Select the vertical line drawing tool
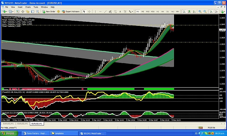227x136 pixels. click(95, 12)
